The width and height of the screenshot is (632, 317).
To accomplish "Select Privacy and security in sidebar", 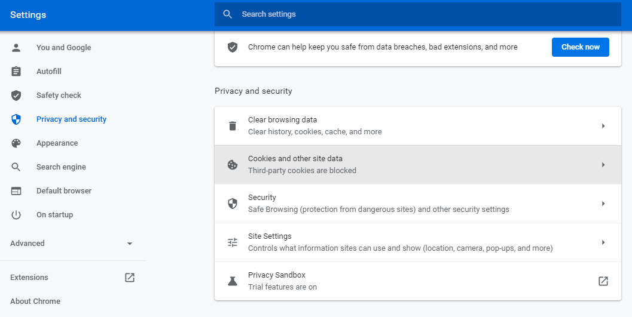I will point(71,119).
